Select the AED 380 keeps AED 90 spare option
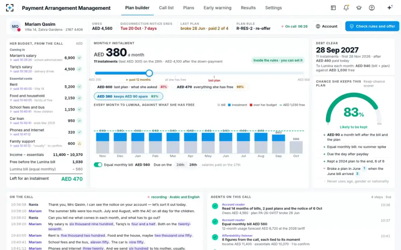This screenshot has height=250, width=401. point(128,96)
